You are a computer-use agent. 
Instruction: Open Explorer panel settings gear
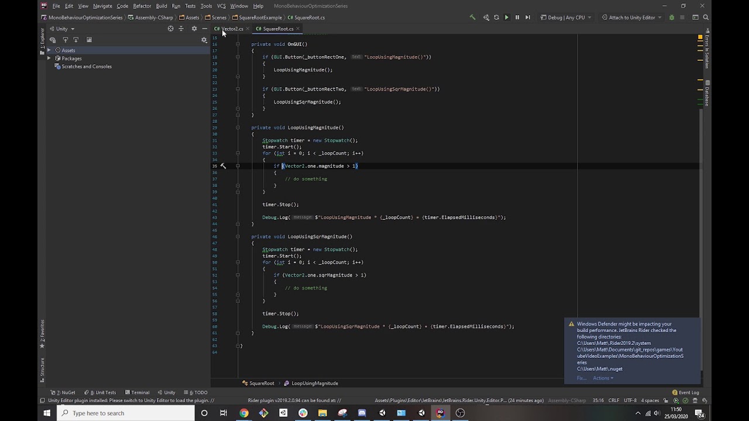pos(194,29)
